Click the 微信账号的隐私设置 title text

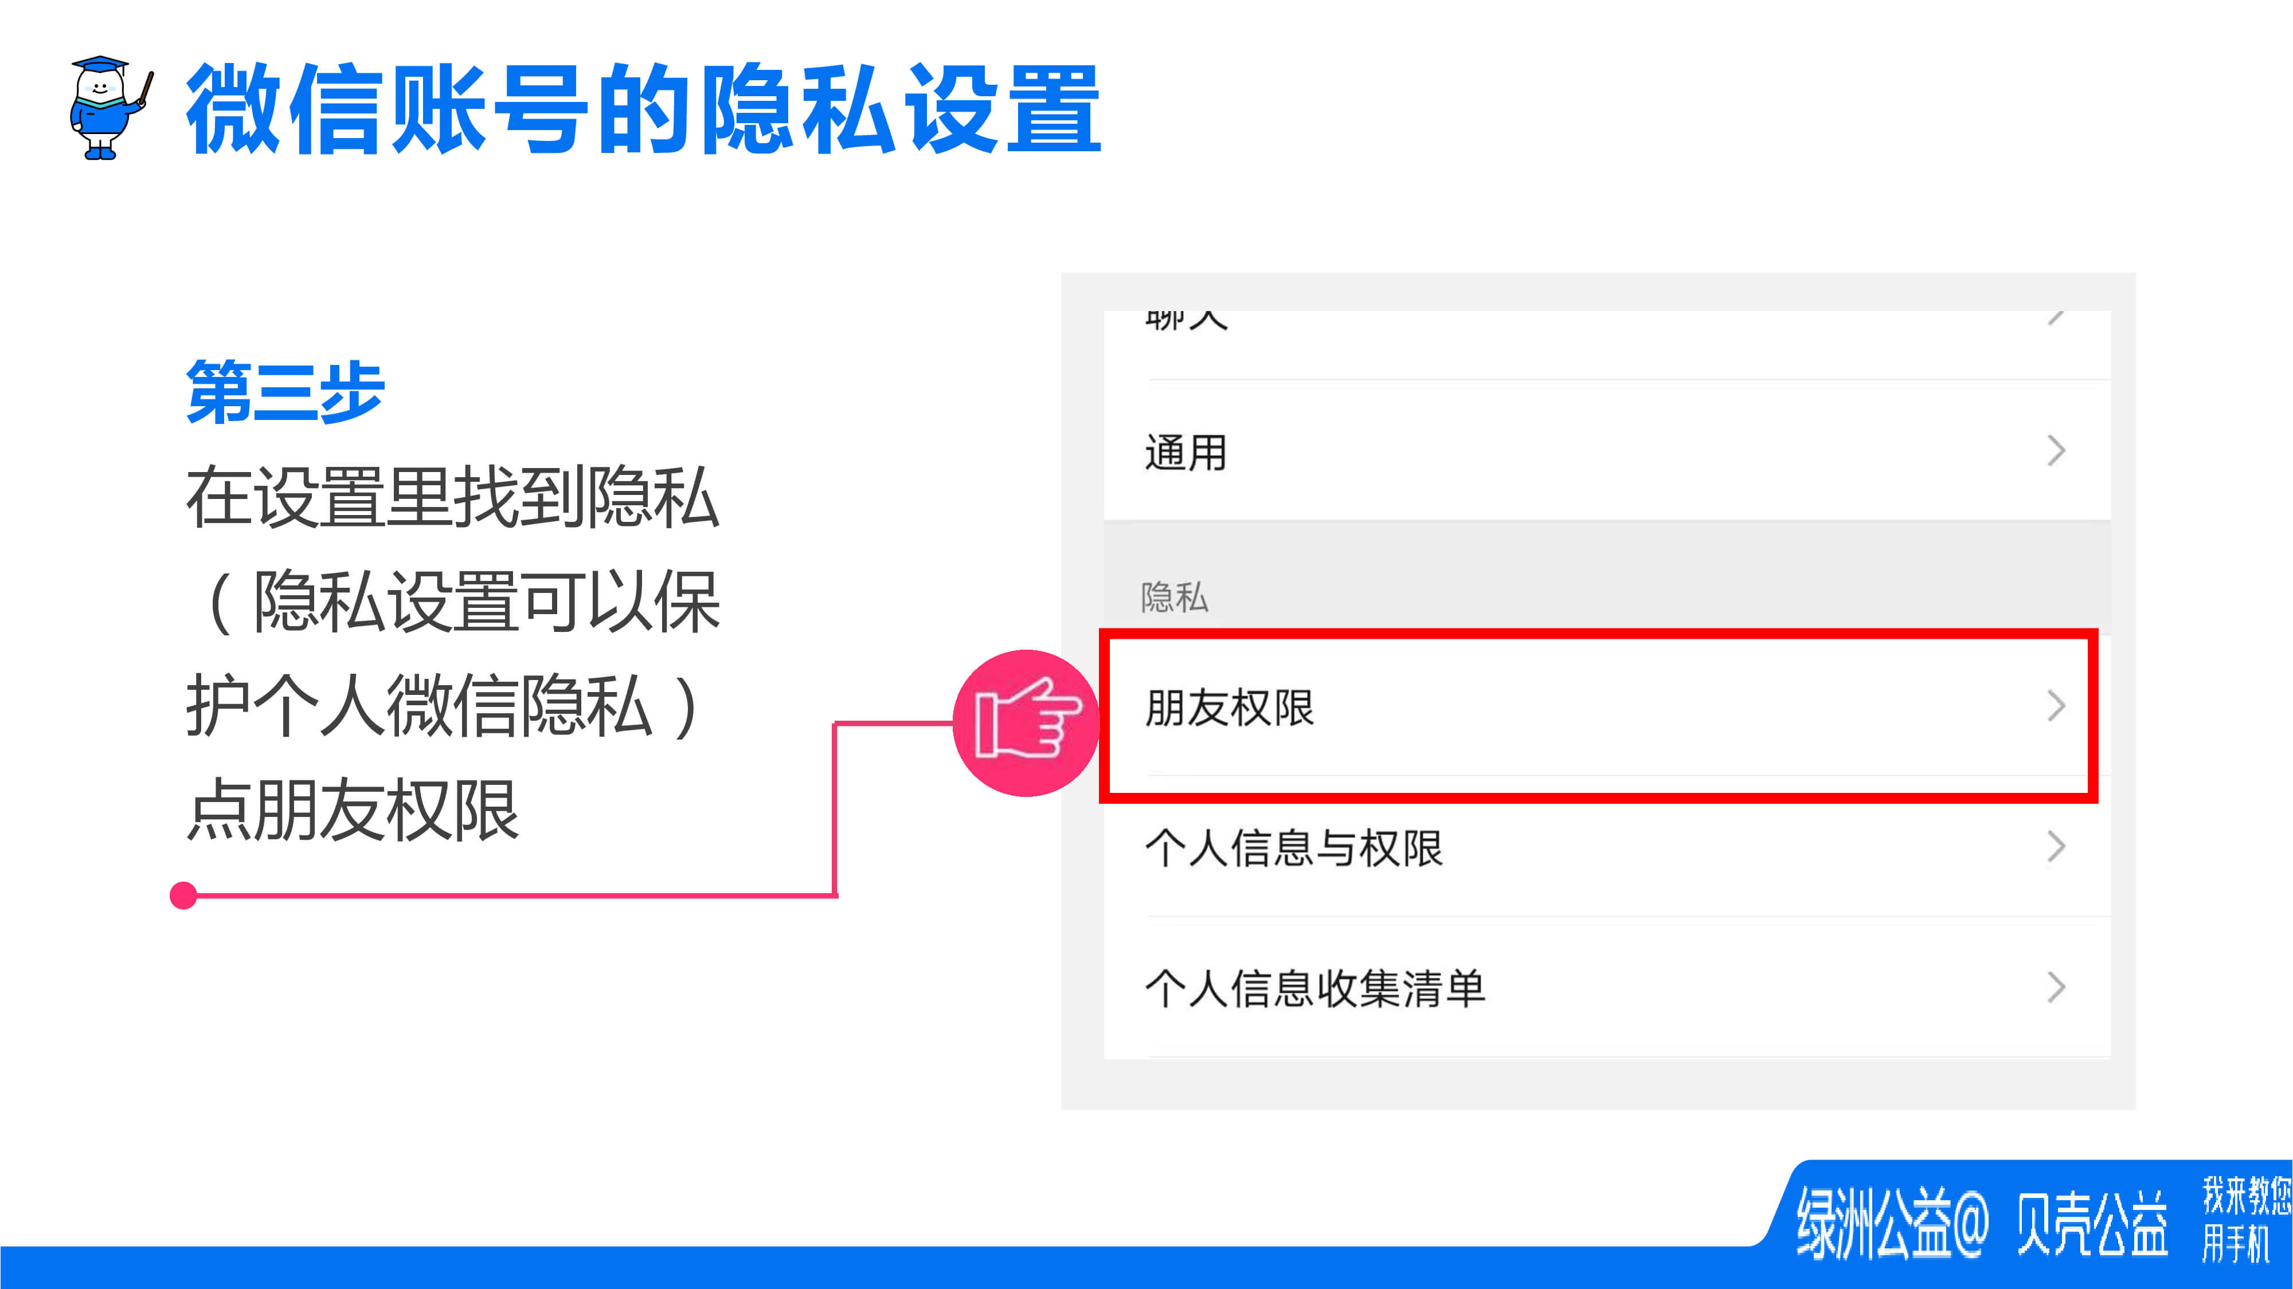click(x=644, y=109)
